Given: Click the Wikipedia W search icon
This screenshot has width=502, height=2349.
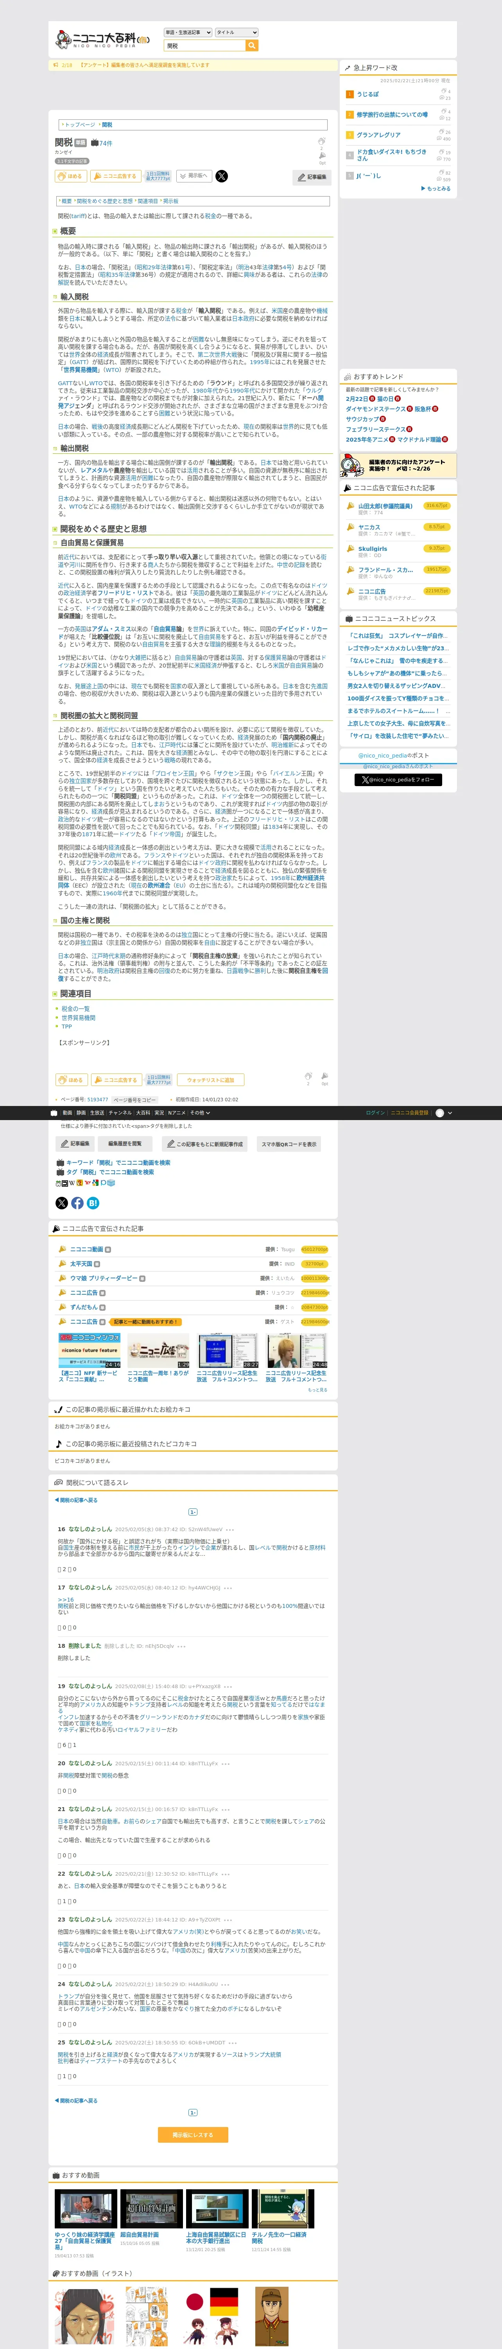Looking at the screenshot, I should [71, 1183].
